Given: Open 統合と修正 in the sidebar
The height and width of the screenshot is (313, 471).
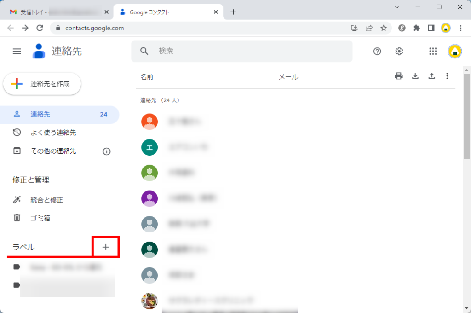Looking at the screenshot, I should point(46,200).
